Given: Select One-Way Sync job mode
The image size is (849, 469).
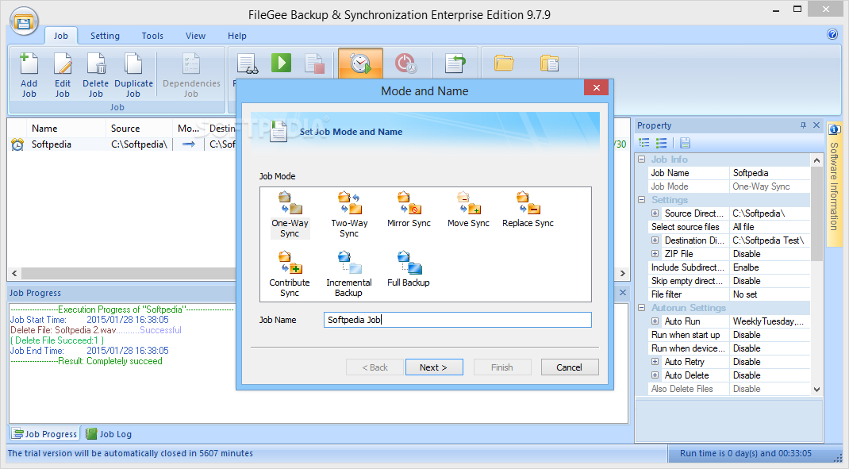Looking at the screenshot, I should pos(290,215).
